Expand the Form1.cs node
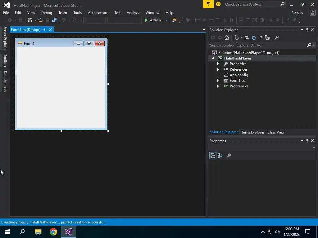 point(218,81)
